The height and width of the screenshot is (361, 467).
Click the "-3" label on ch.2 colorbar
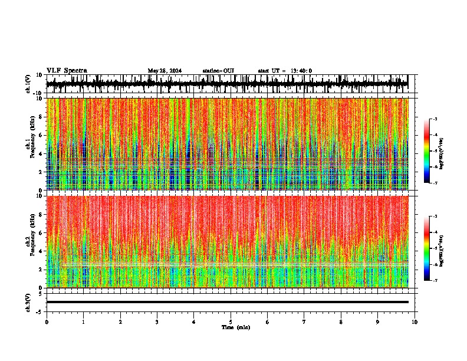tap(435, 216)
